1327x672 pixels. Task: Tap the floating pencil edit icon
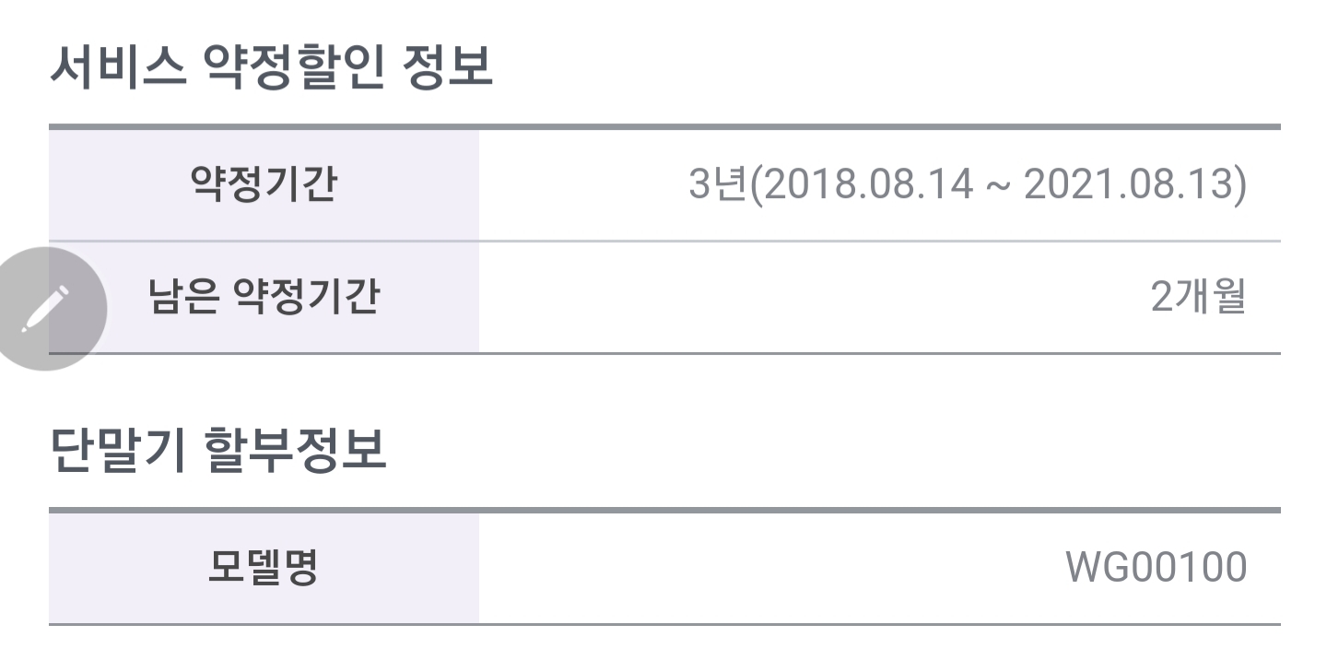coord(46,309)
